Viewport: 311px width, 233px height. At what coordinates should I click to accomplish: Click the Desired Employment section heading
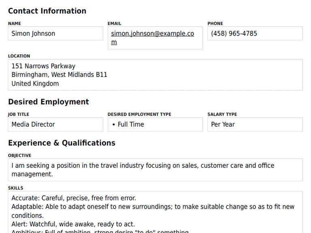(x=49, y=102)
